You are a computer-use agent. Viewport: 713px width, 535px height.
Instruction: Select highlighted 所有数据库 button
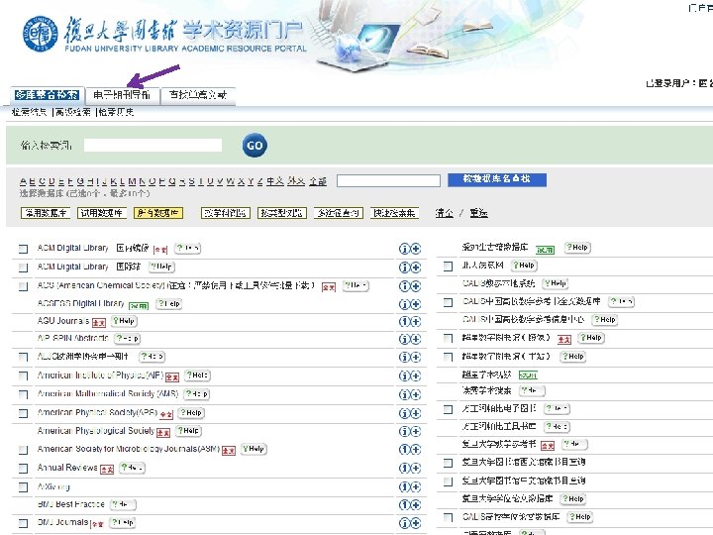158,213
